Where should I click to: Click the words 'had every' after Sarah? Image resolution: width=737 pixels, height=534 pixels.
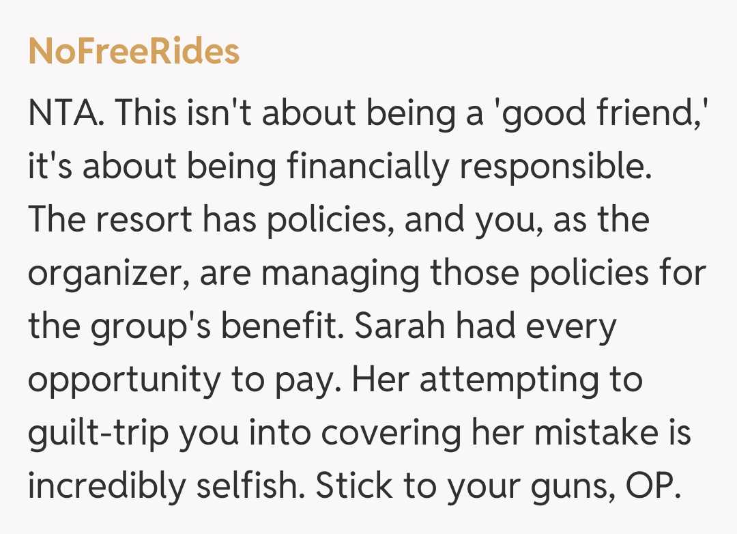[x=536, y=326]
